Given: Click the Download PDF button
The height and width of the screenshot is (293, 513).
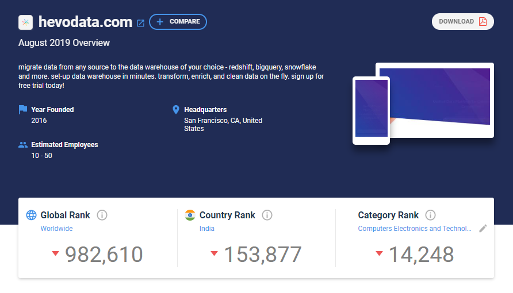Looking at the screenshot, I should (x=462, y=22).
